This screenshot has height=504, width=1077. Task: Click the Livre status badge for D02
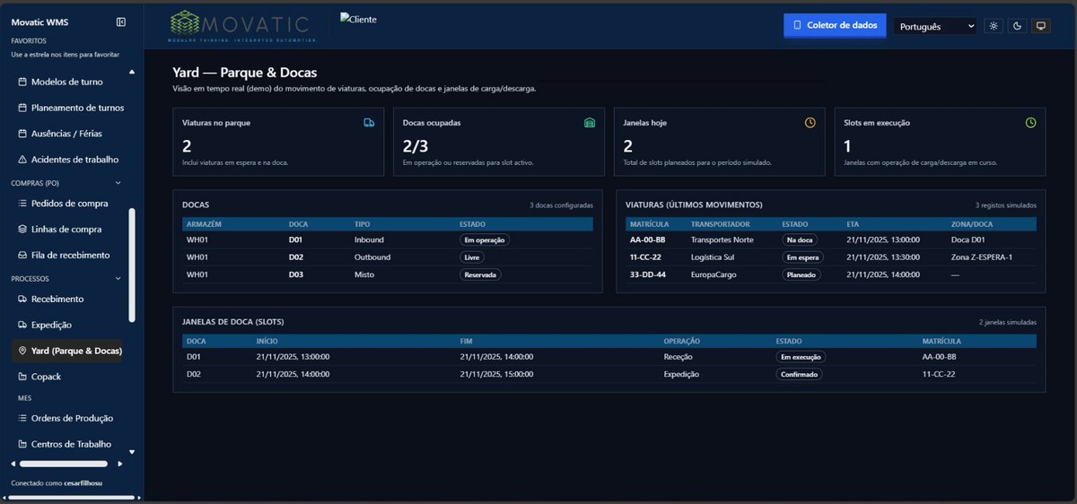pyautogui.click(x=472, y=257)
